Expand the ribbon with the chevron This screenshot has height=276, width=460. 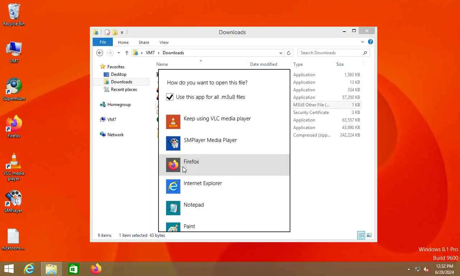(x=363, y=42)
